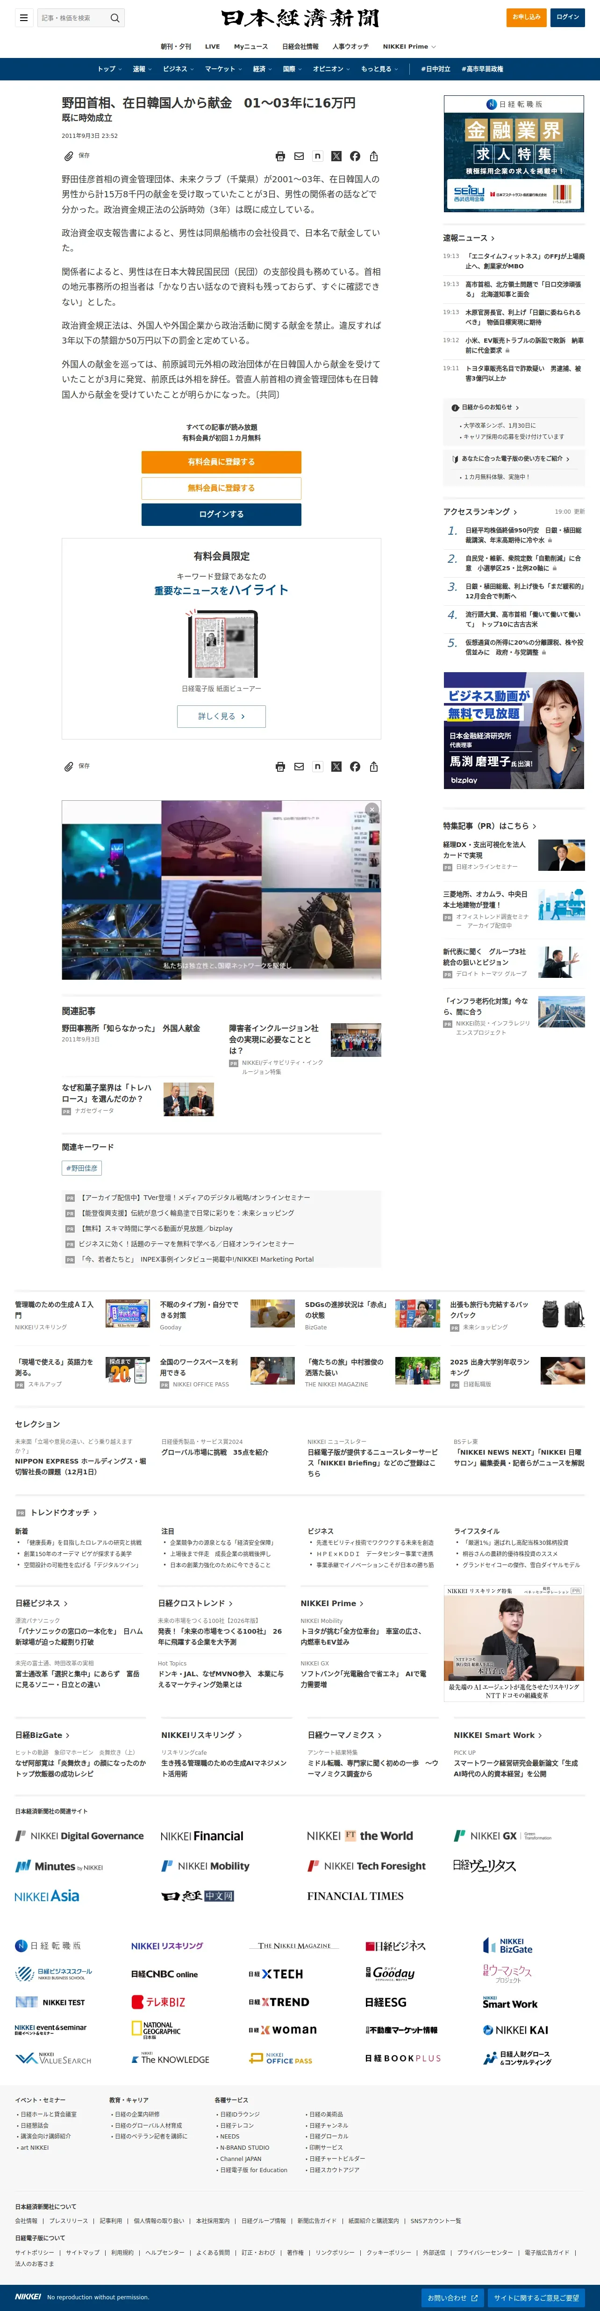Open the NIKKEI Prime dropdown in the header
The height and width of the screenshot is (2311, 600).
tap(409, 47)
